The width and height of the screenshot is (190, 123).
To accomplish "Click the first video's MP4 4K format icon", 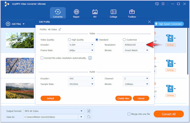I will (x=170, y=38).
